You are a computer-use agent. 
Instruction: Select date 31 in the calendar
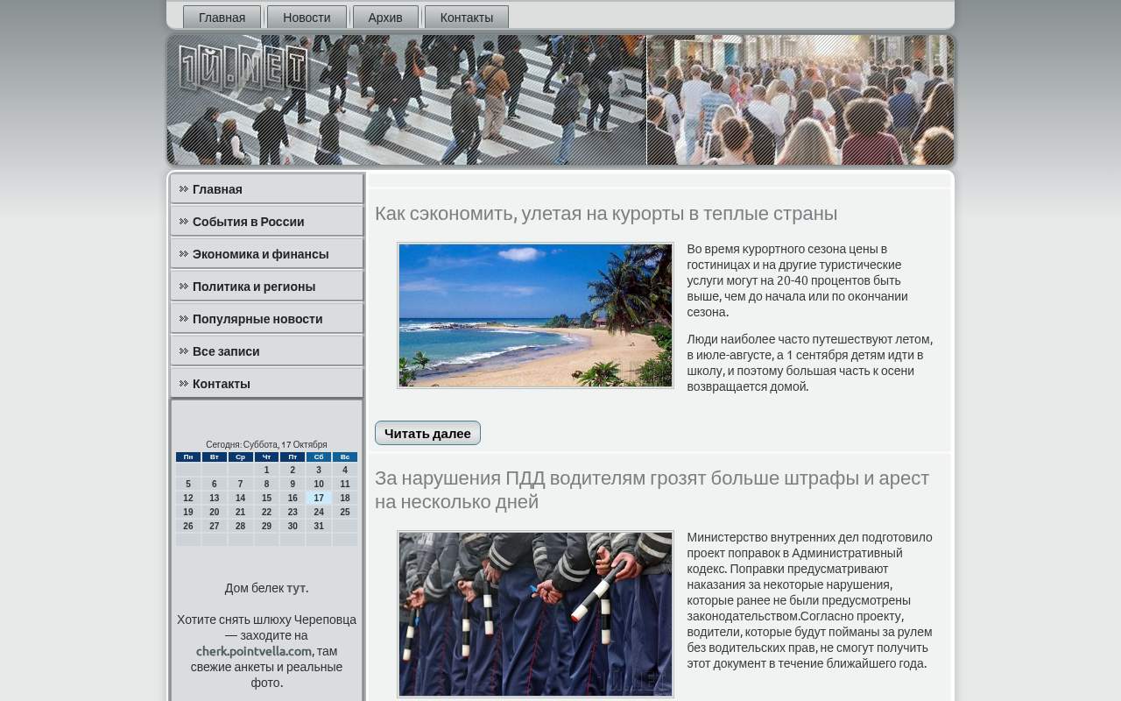pos(319,526)
